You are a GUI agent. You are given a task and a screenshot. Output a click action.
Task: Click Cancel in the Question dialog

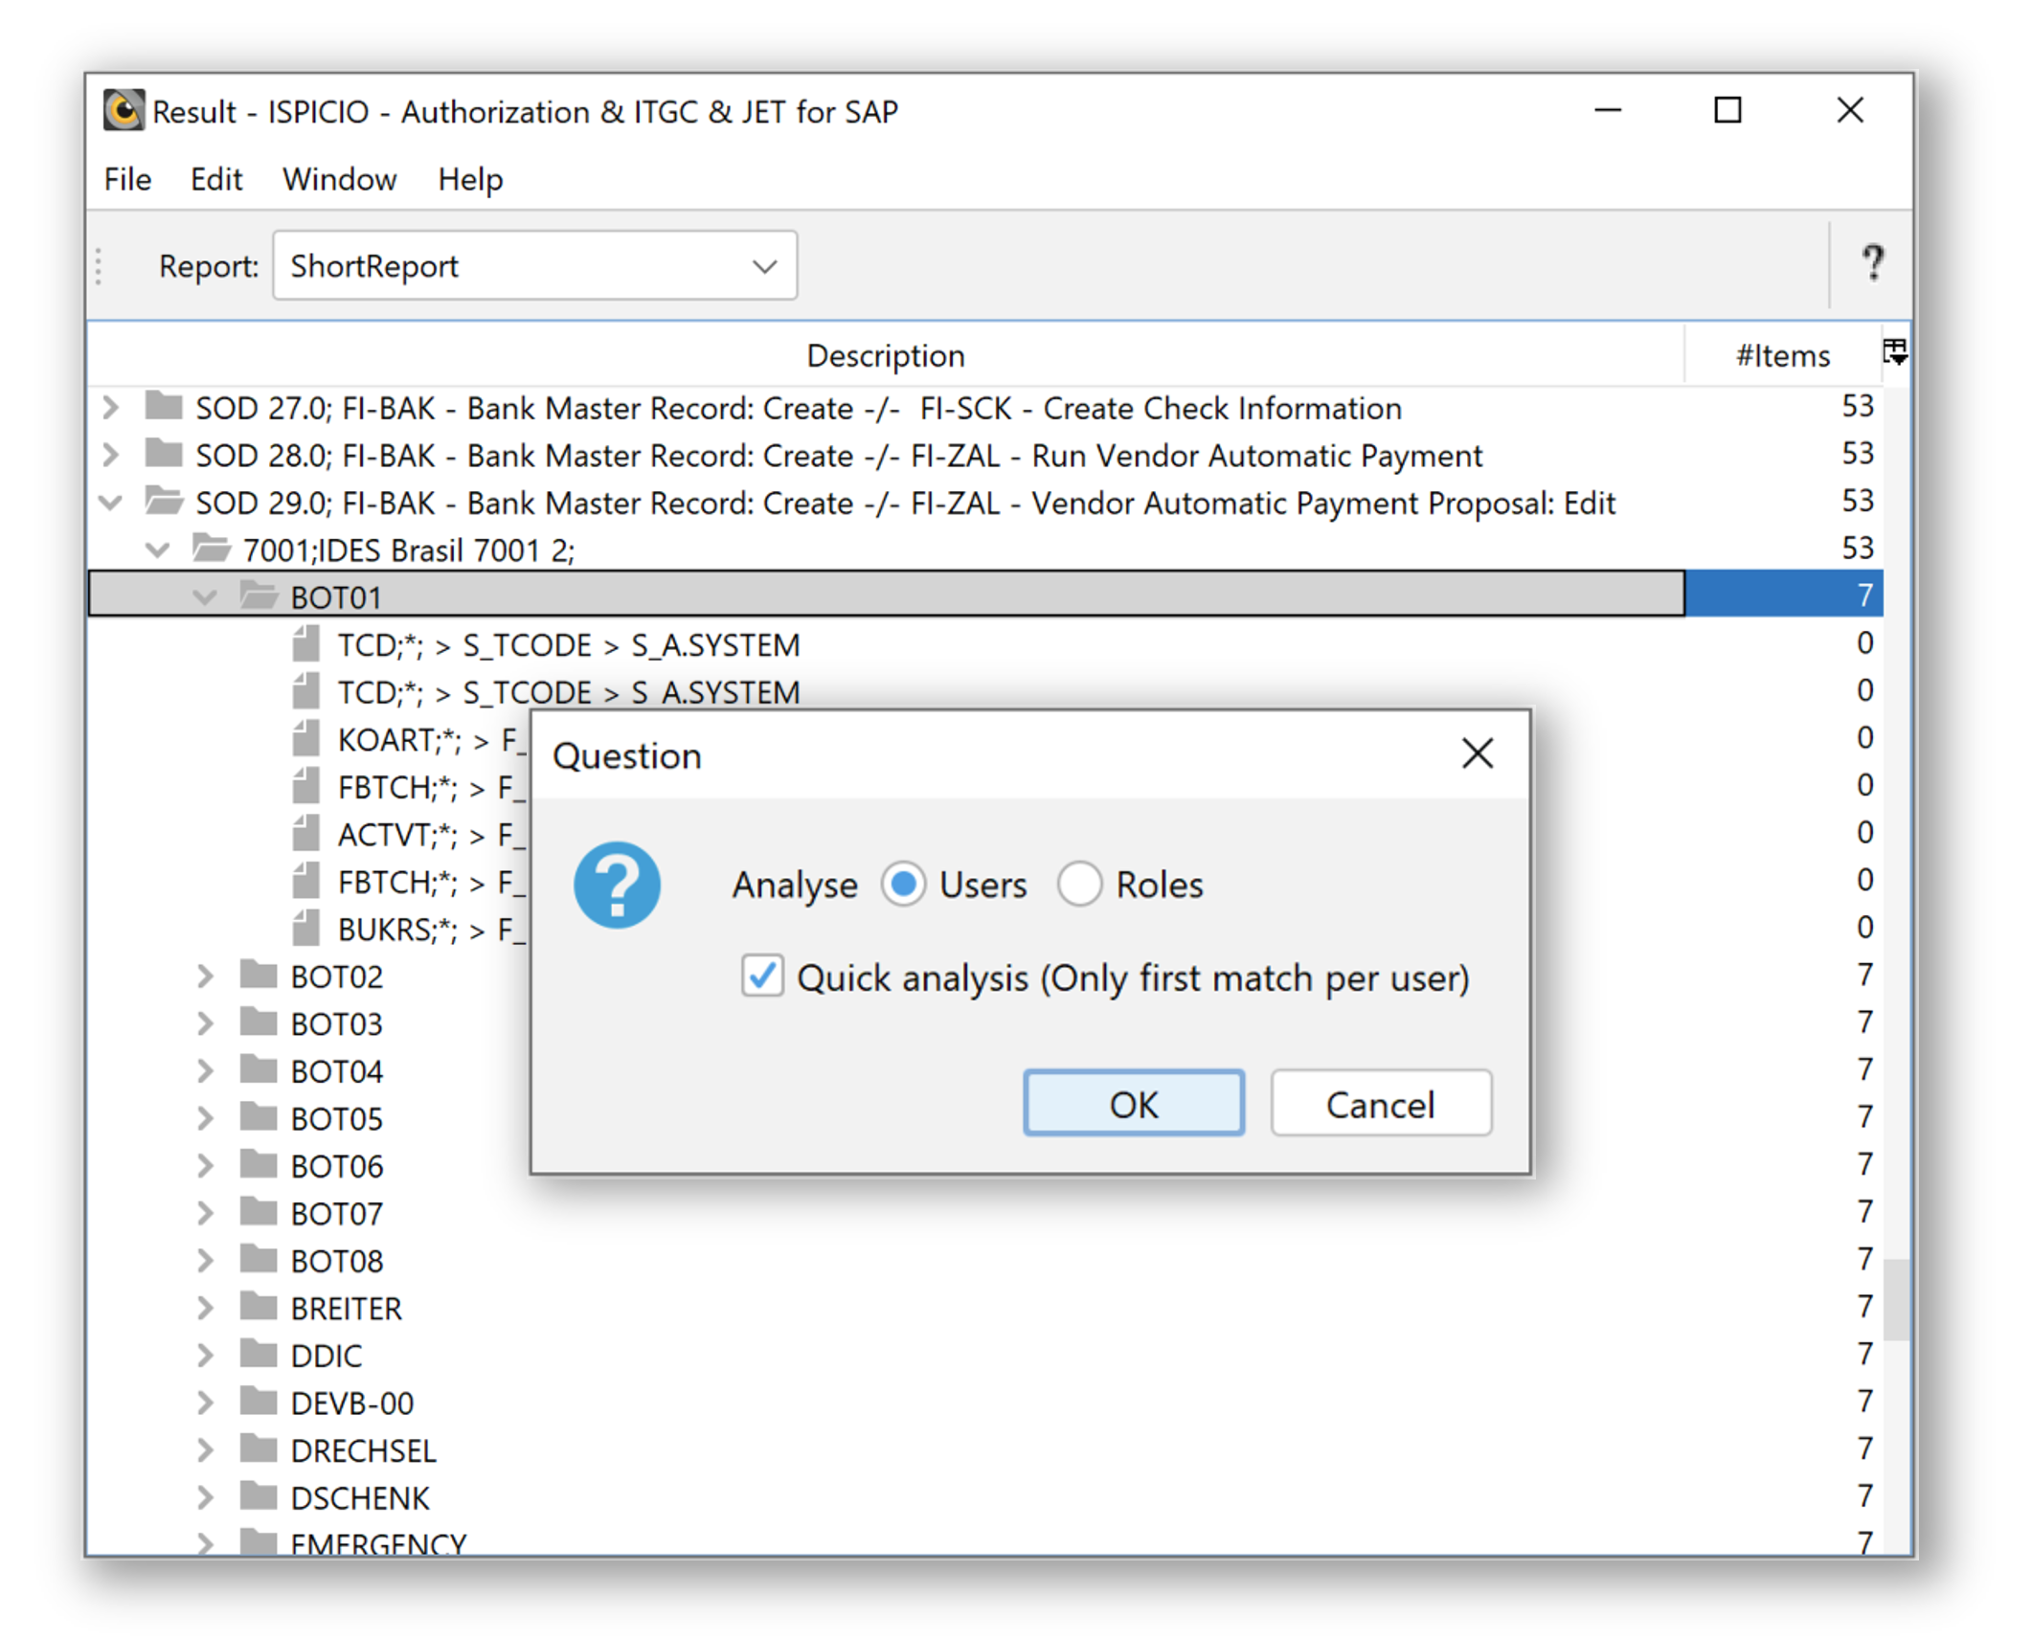(1381, 1103)
